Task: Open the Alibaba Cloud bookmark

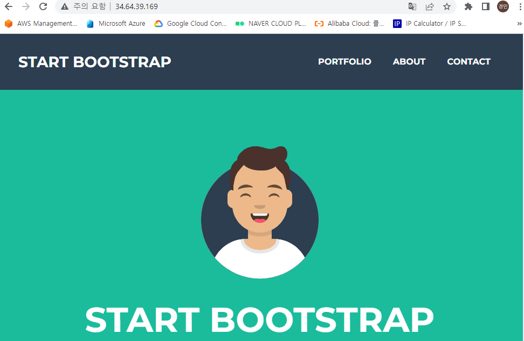Action: 349,23
